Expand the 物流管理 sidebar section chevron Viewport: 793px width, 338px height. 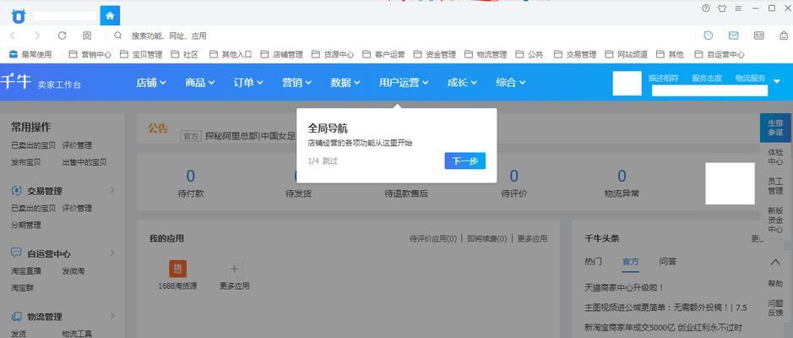click(112, 316)
